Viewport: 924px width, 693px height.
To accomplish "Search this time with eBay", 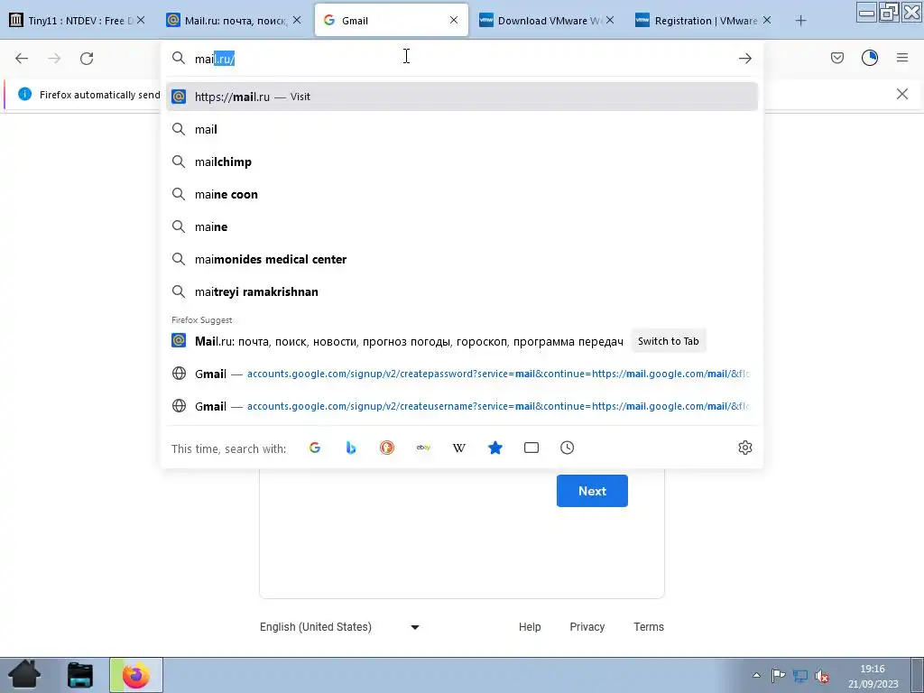I will click(423, 448).
